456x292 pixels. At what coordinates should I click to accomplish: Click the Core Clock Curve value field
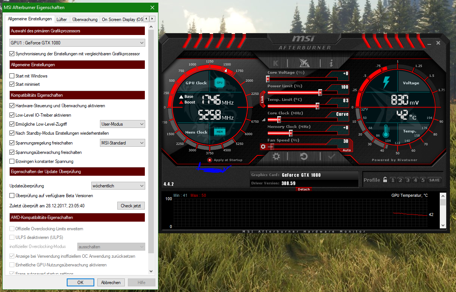point(342,114)
